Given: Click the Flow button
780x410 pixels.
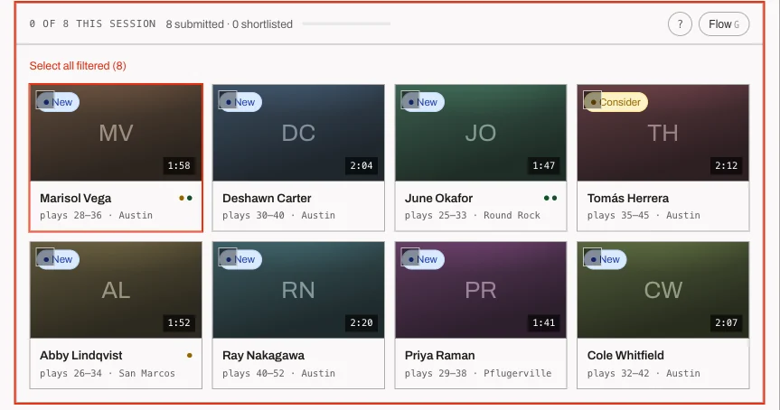Looking at the screenshot, I should 723,23.
